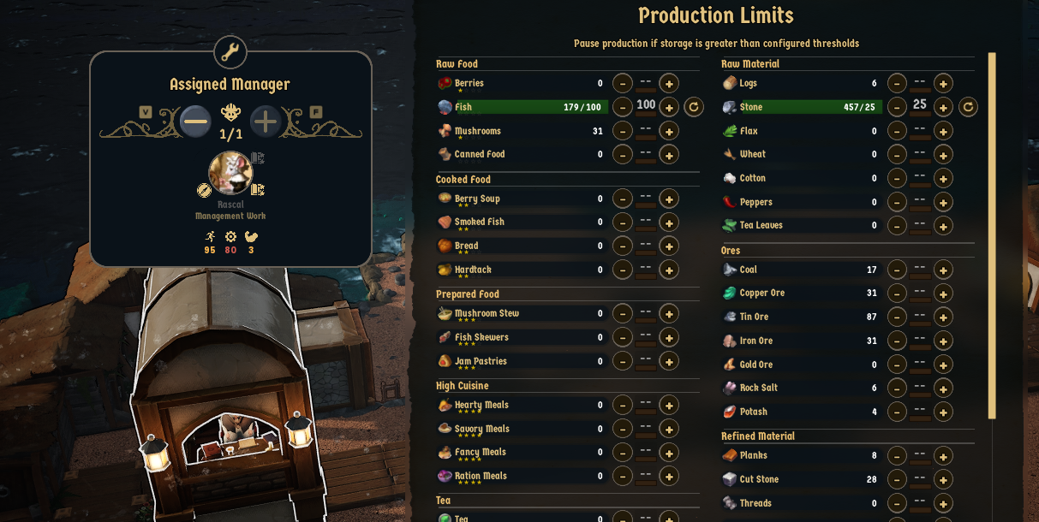Viewport: 1039px width, 522px height.
Task: Add a manager with the large plus button
Action: 265,122
